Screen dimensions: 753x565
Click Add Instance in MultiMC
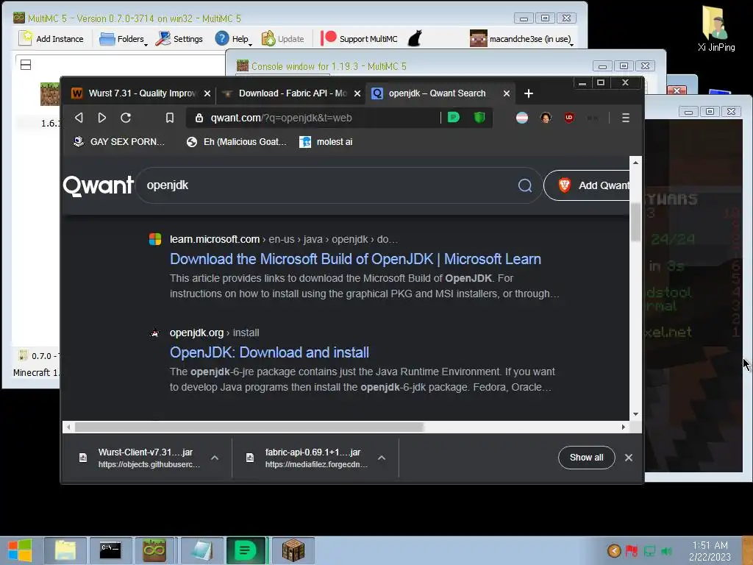point(51,39)
